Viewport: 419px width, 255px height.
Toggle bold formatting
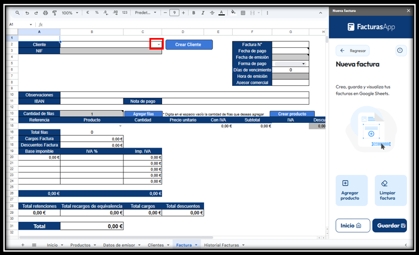[x=195, y=12]
